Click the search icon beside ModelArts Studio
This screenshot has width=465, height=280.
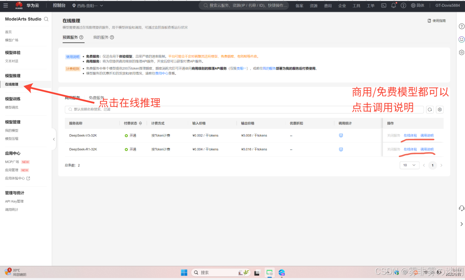[46, 19]
